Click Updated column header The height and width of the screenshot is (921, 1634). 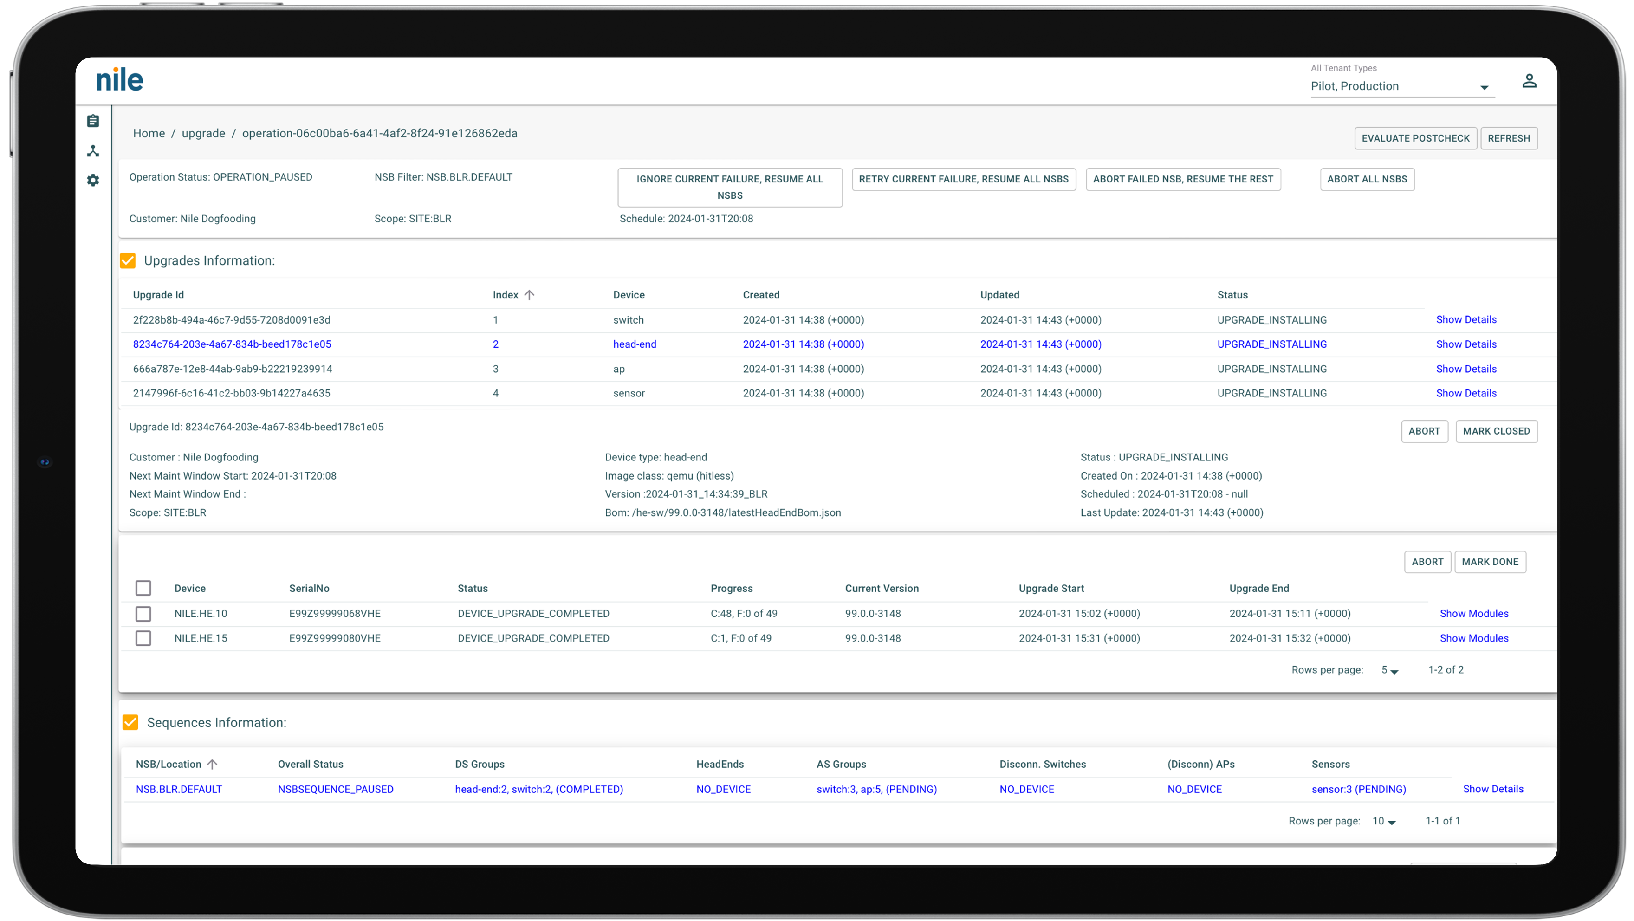(x=1000, y=295)
